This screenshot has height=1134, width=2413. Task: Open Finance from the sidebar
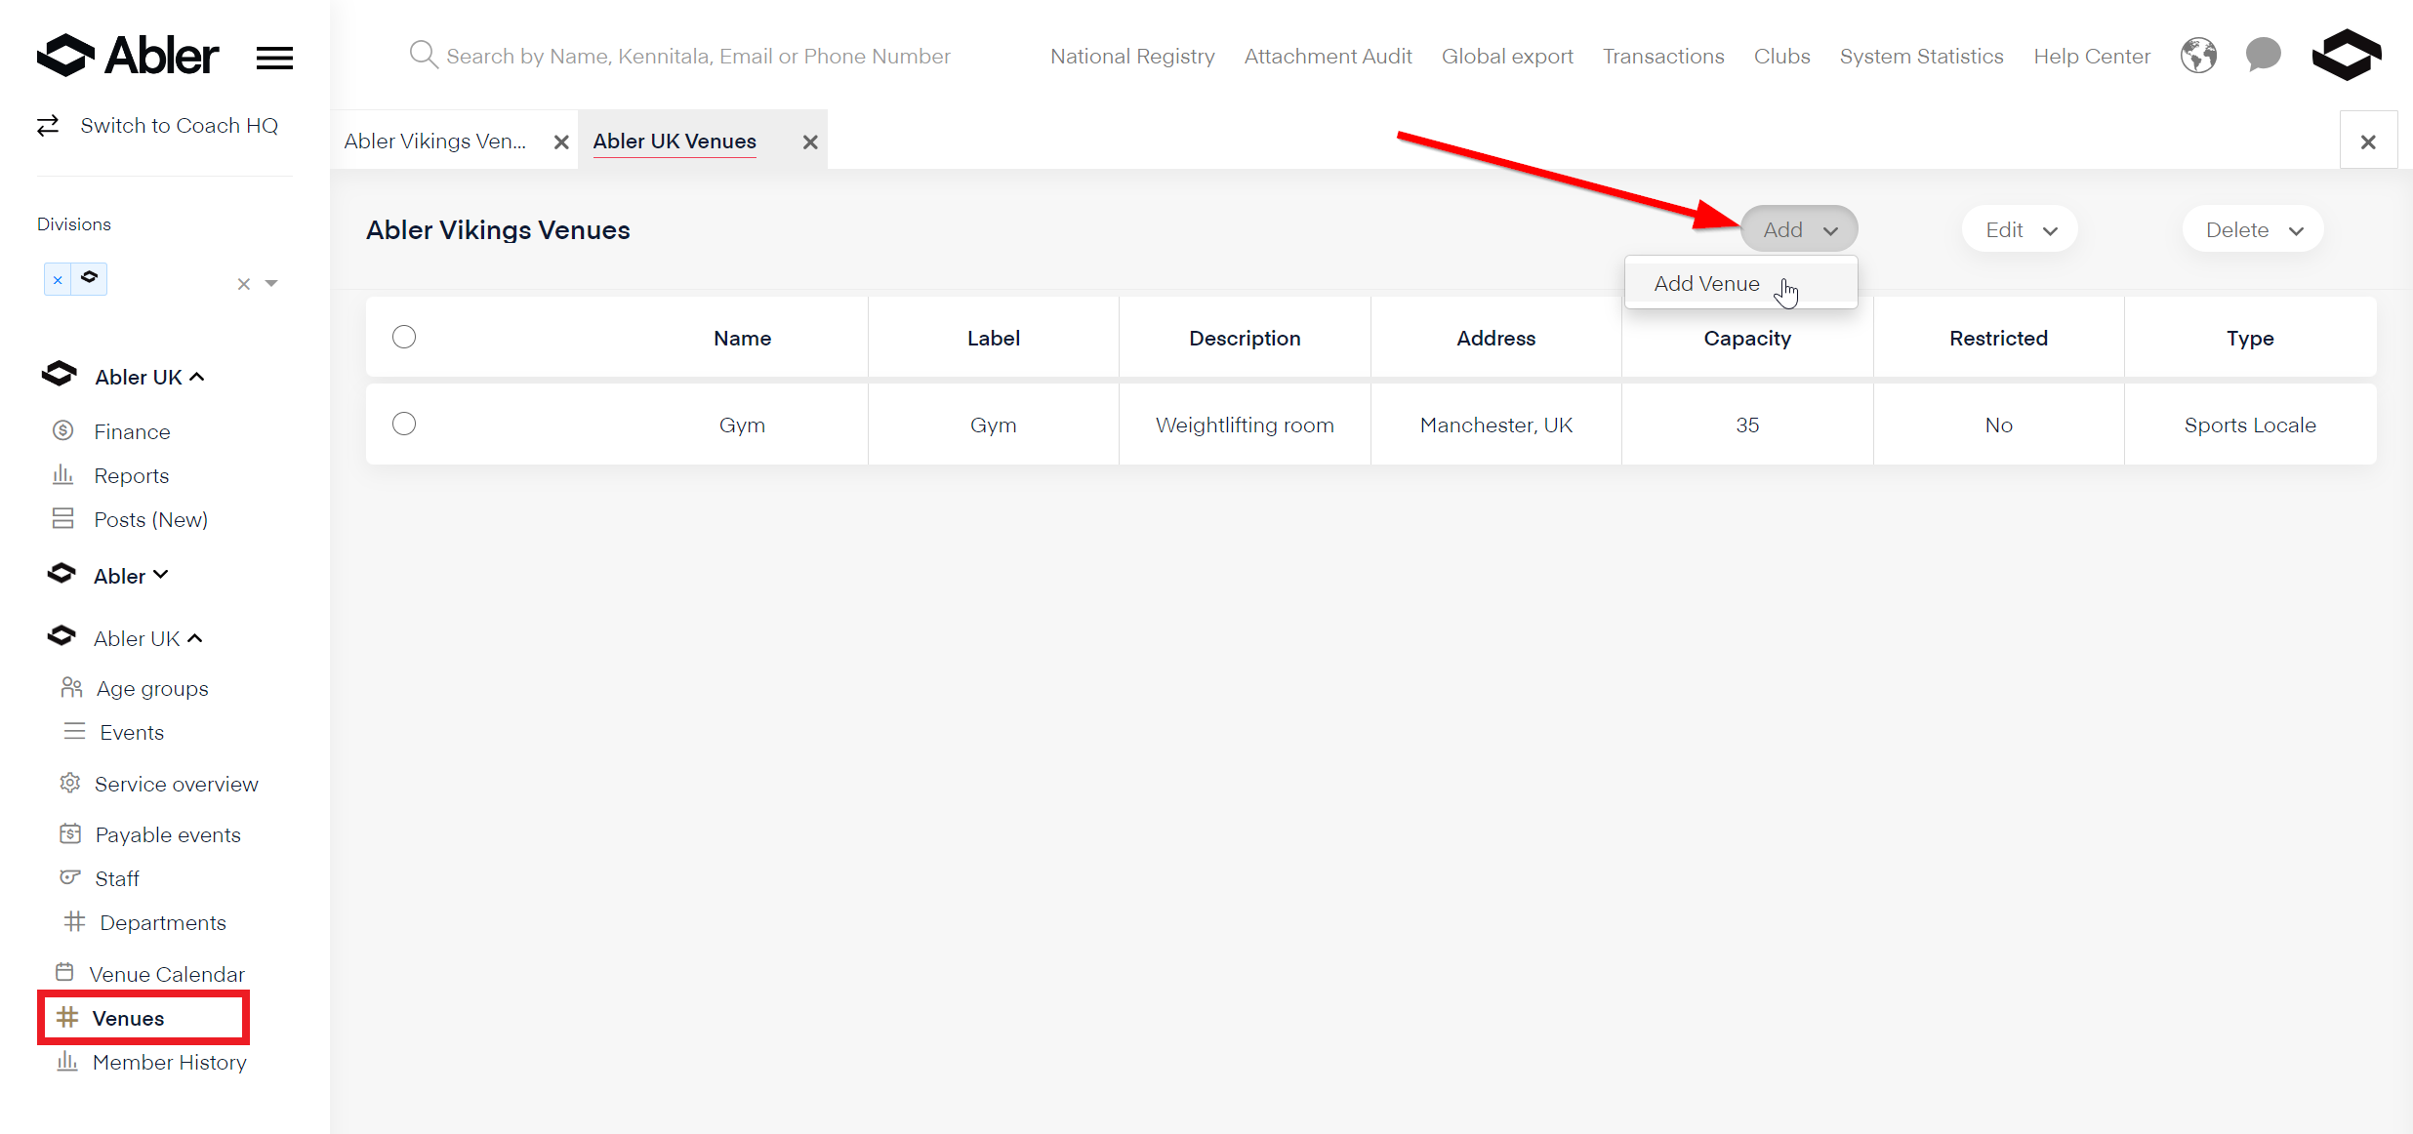click(132, 431)
